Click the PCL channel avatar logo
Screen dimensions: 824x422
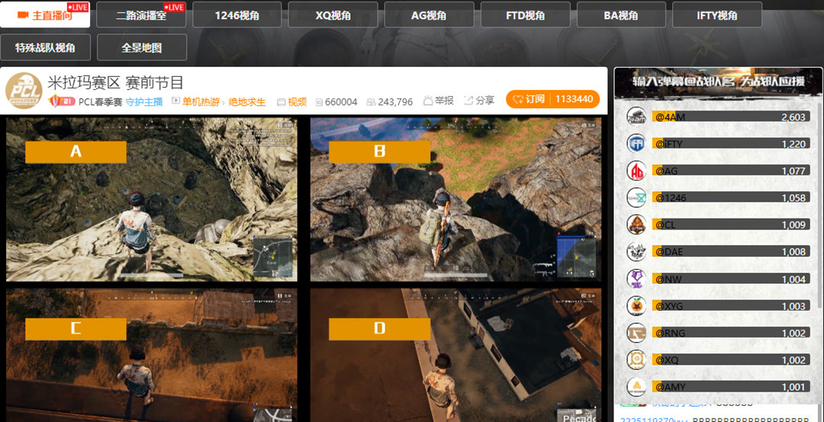24,91
